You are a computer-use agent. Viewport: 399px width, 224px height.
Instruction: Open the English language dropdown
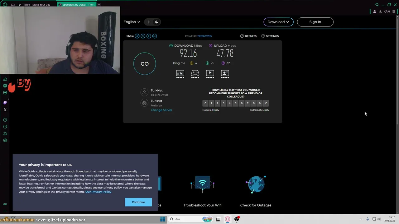pos(132,22)
